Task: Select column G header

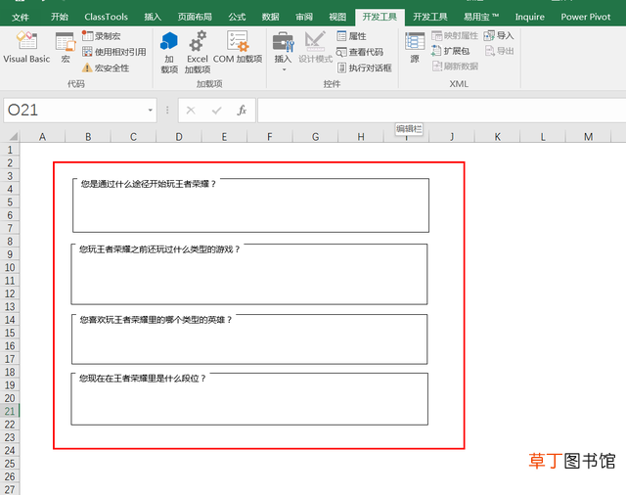Action: coord(315,137)
